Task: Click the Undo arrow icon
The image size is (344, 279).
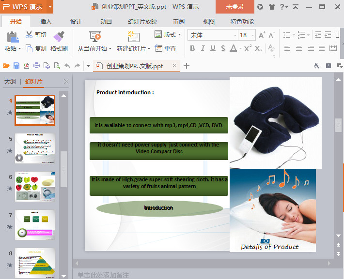Action: (x=67, y=66)
